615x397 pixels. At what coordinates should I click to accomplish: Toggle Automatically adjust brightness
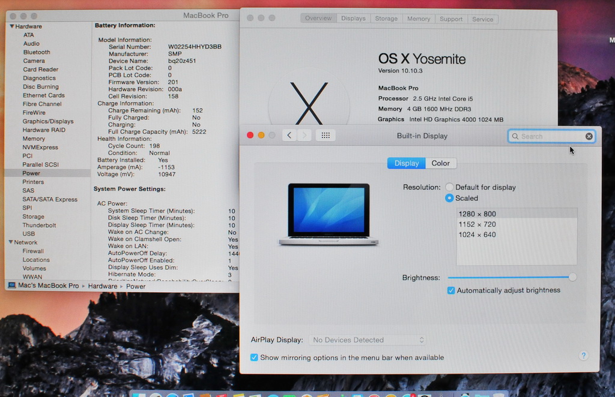point(451,290)
